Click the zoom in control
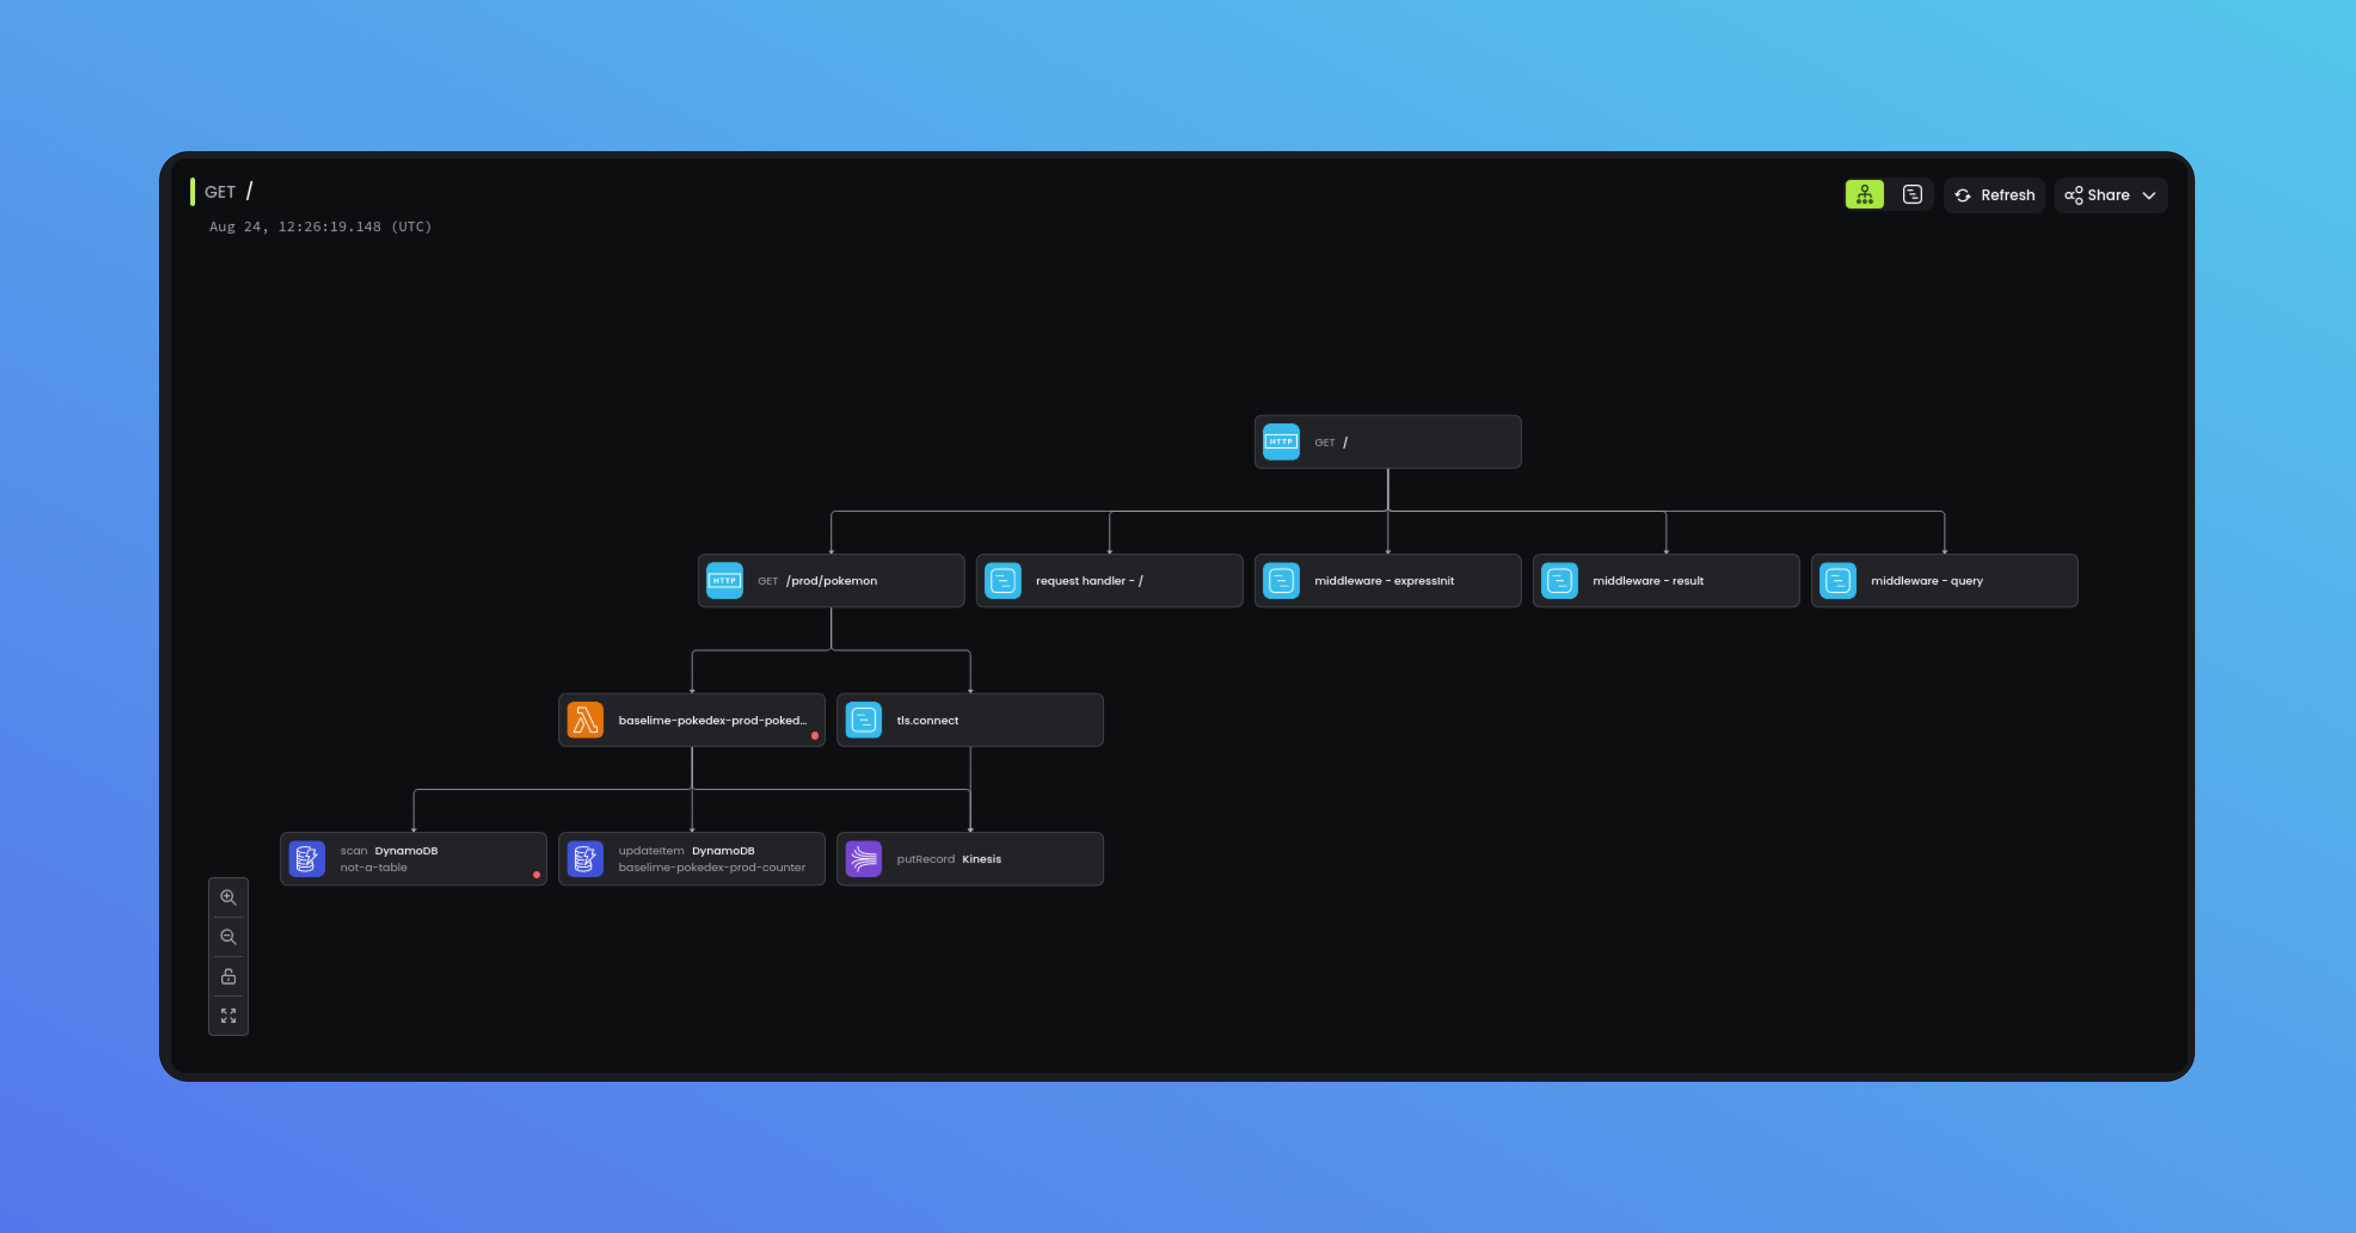This screenshot has width=2356, height=1233. point(229,897)
